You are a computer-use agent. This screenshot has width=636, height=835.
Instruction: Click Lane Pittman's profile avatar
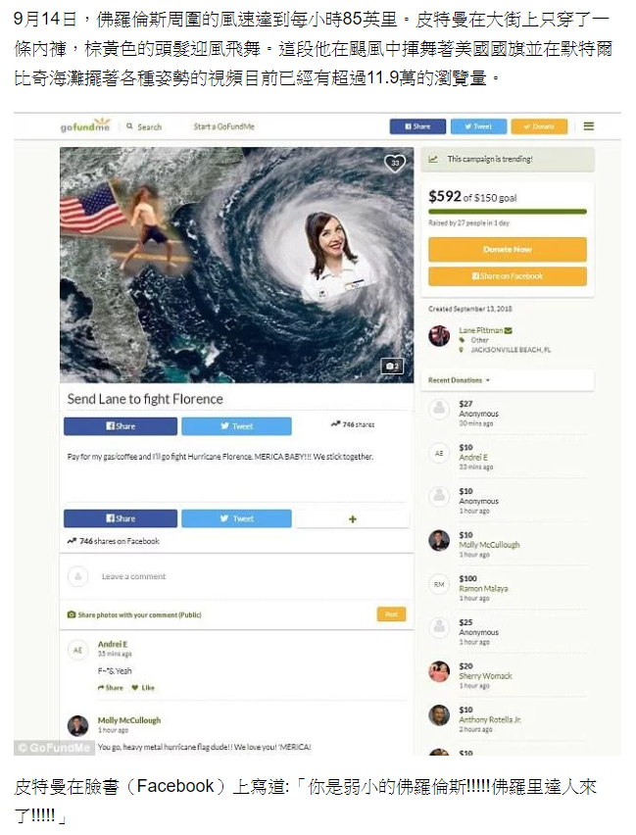439,336
